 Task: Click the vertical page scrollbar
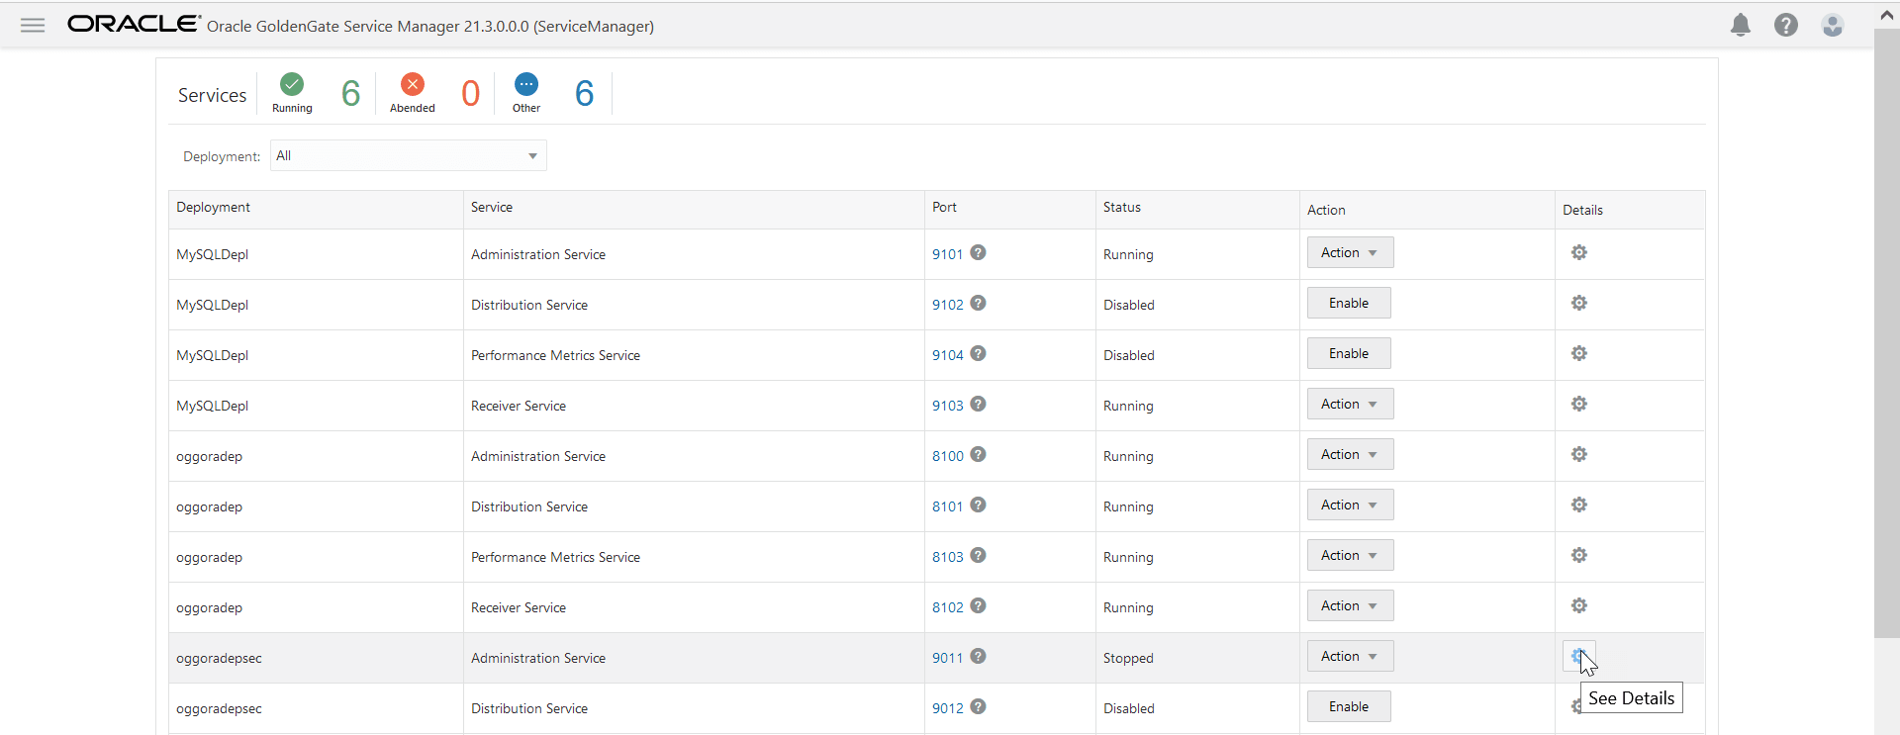(x=1886, y=336)
